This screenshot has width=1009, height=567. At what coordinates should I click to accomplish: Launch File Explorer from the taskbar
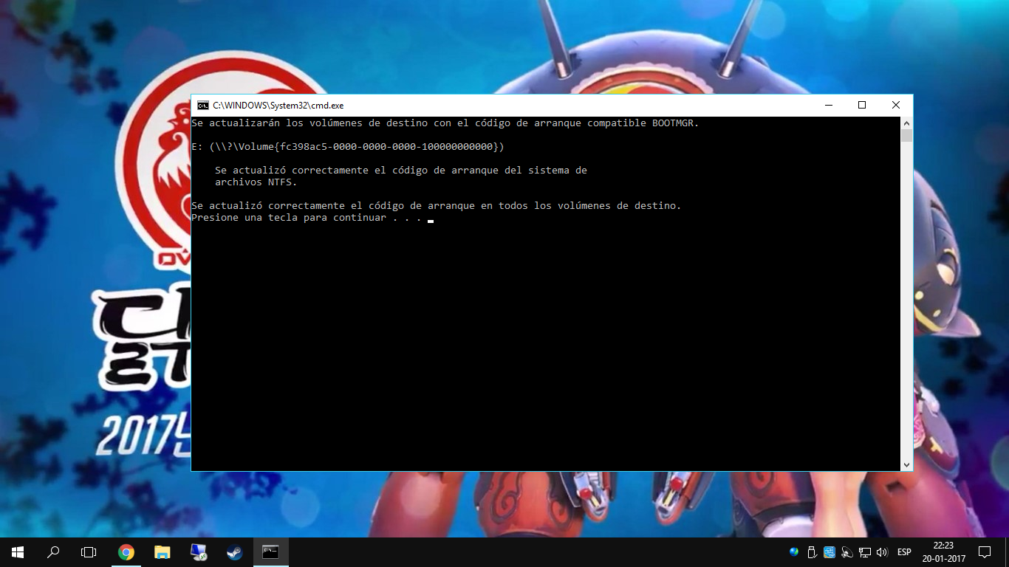click(x=162, y=551)
